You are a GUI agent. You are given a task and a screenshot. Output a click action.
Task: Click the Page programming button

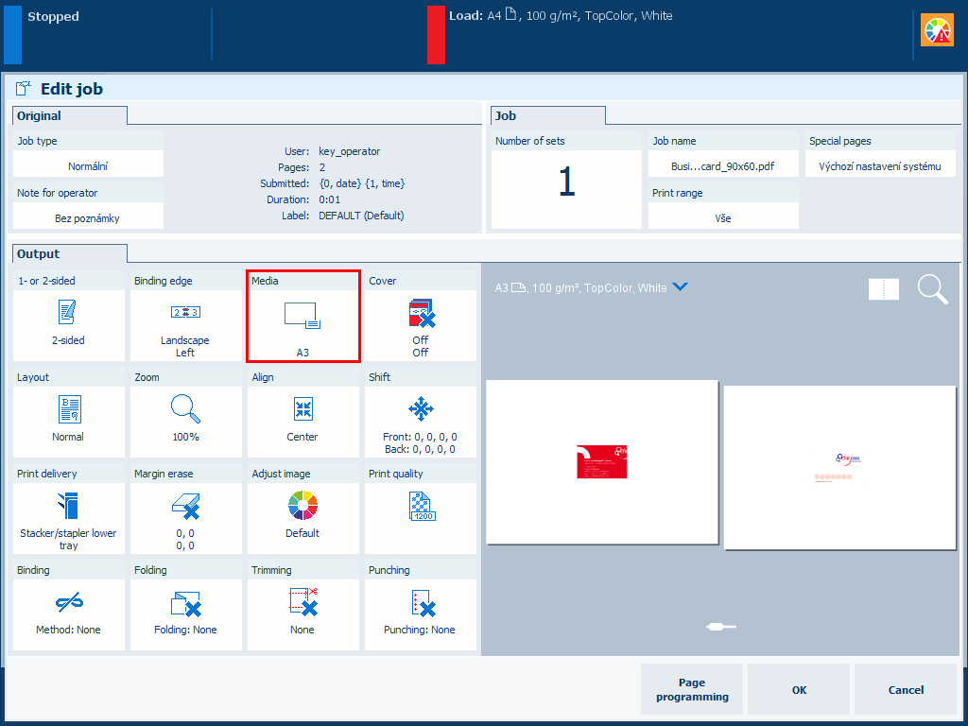(692, 689)
